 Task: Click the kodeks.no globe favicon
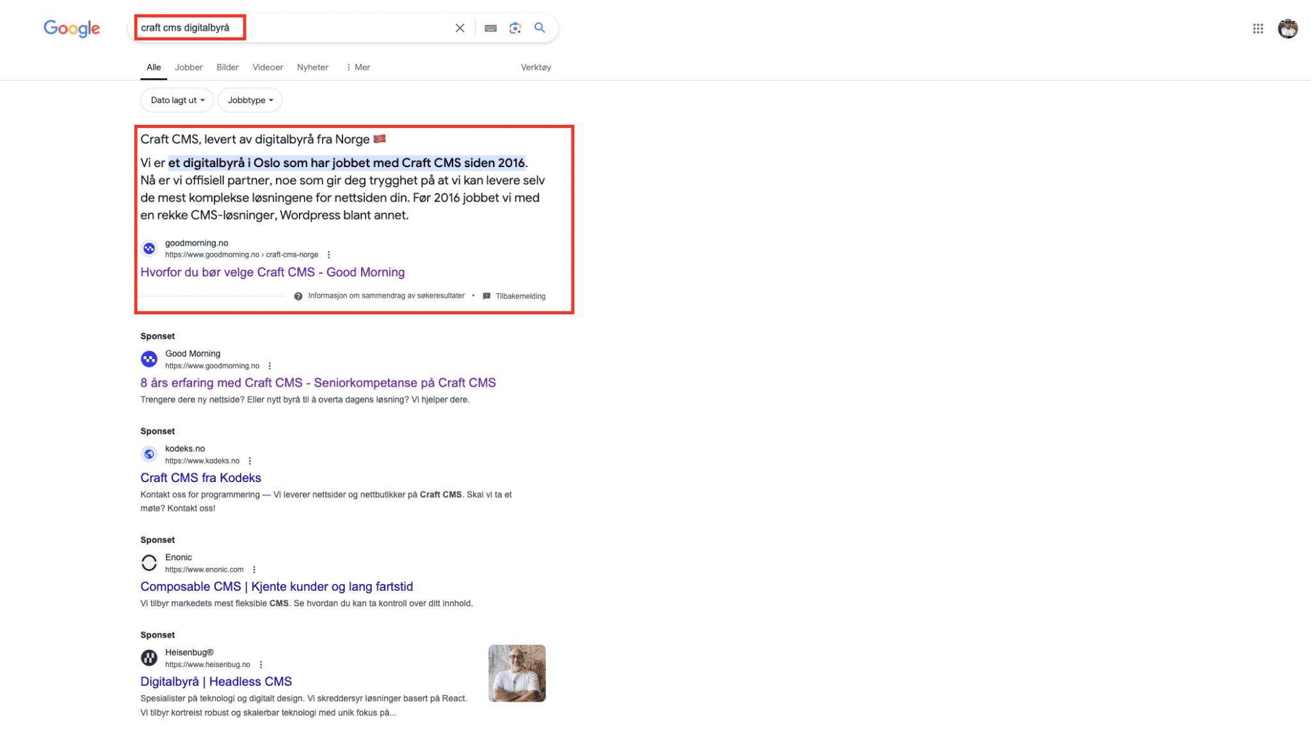tap(149, 455)
